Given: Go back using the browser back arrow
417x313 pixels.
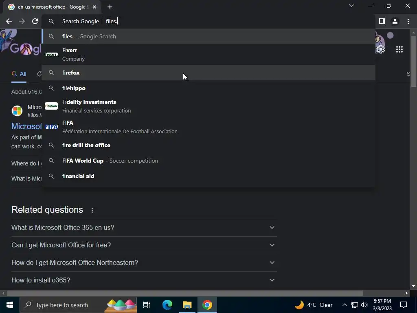Looking at the screenshot, I should (x=9, y=21).
